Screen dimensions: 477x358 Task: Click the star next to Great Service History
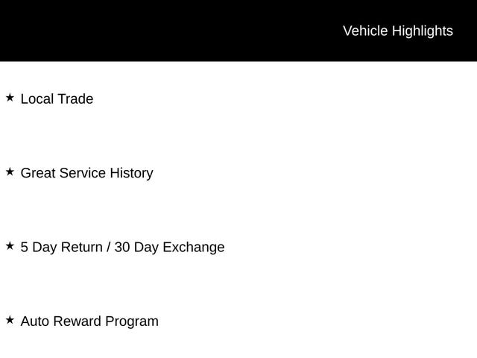click(10, 172)
